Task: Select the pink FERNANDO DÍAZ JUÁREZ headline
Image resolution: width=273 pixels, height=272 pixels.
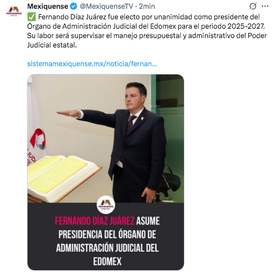Action: [x=94, y=221]
